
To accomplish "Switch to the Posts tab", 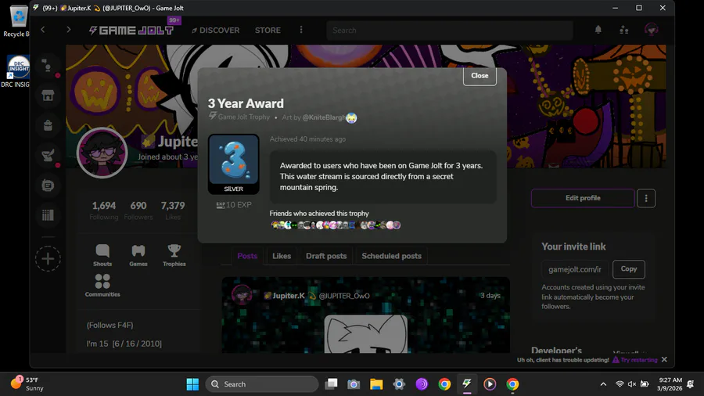I will (247, 256).
